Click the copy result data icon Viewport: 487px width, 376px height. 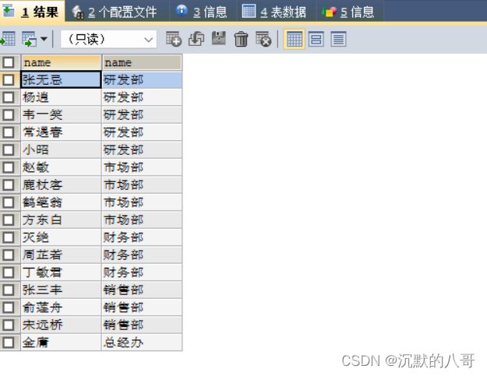pyautogui.click(x=29, y=39)
